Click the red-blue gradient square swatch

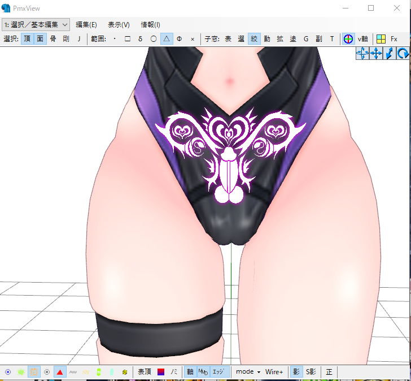161,372
